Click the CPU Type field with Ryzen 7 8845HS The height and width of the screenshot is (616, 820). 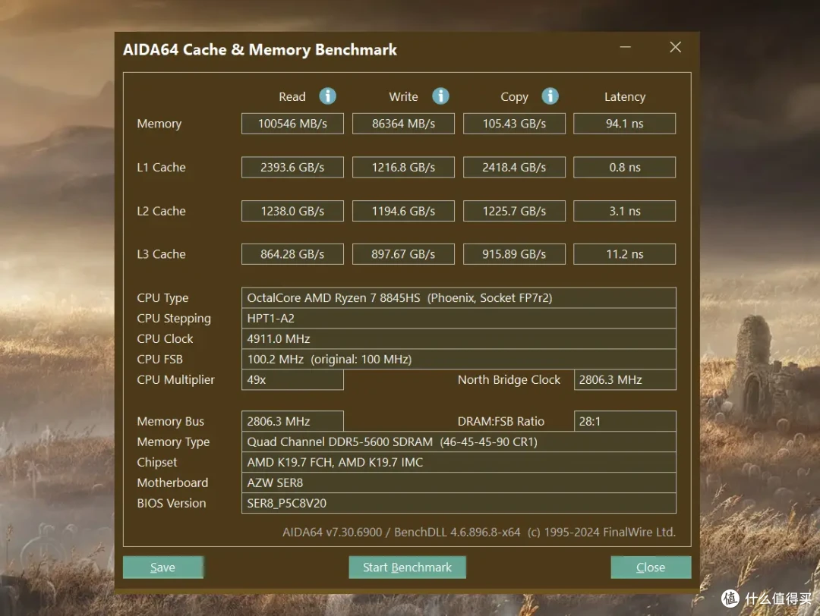459,298
